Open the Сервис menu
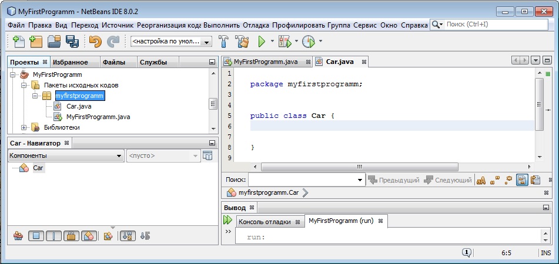The height and width of the screenshot is (264, 559). (x=365, y=25)
